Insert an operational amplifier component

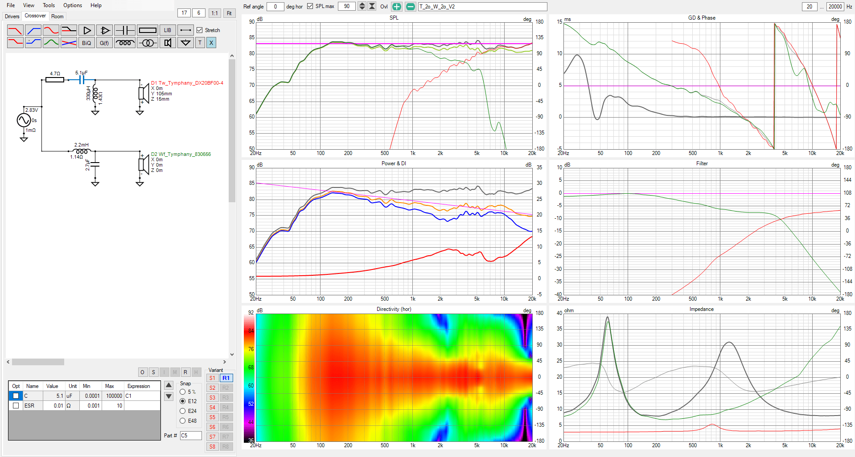[104, 30]
